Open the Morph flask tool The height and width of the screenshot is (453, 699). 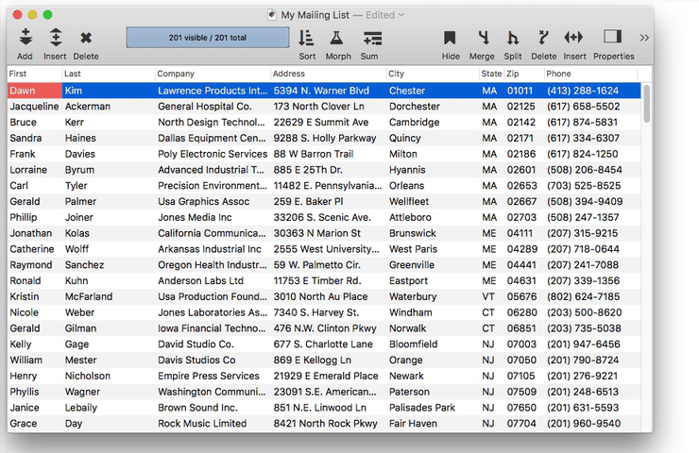pos(337,38)
